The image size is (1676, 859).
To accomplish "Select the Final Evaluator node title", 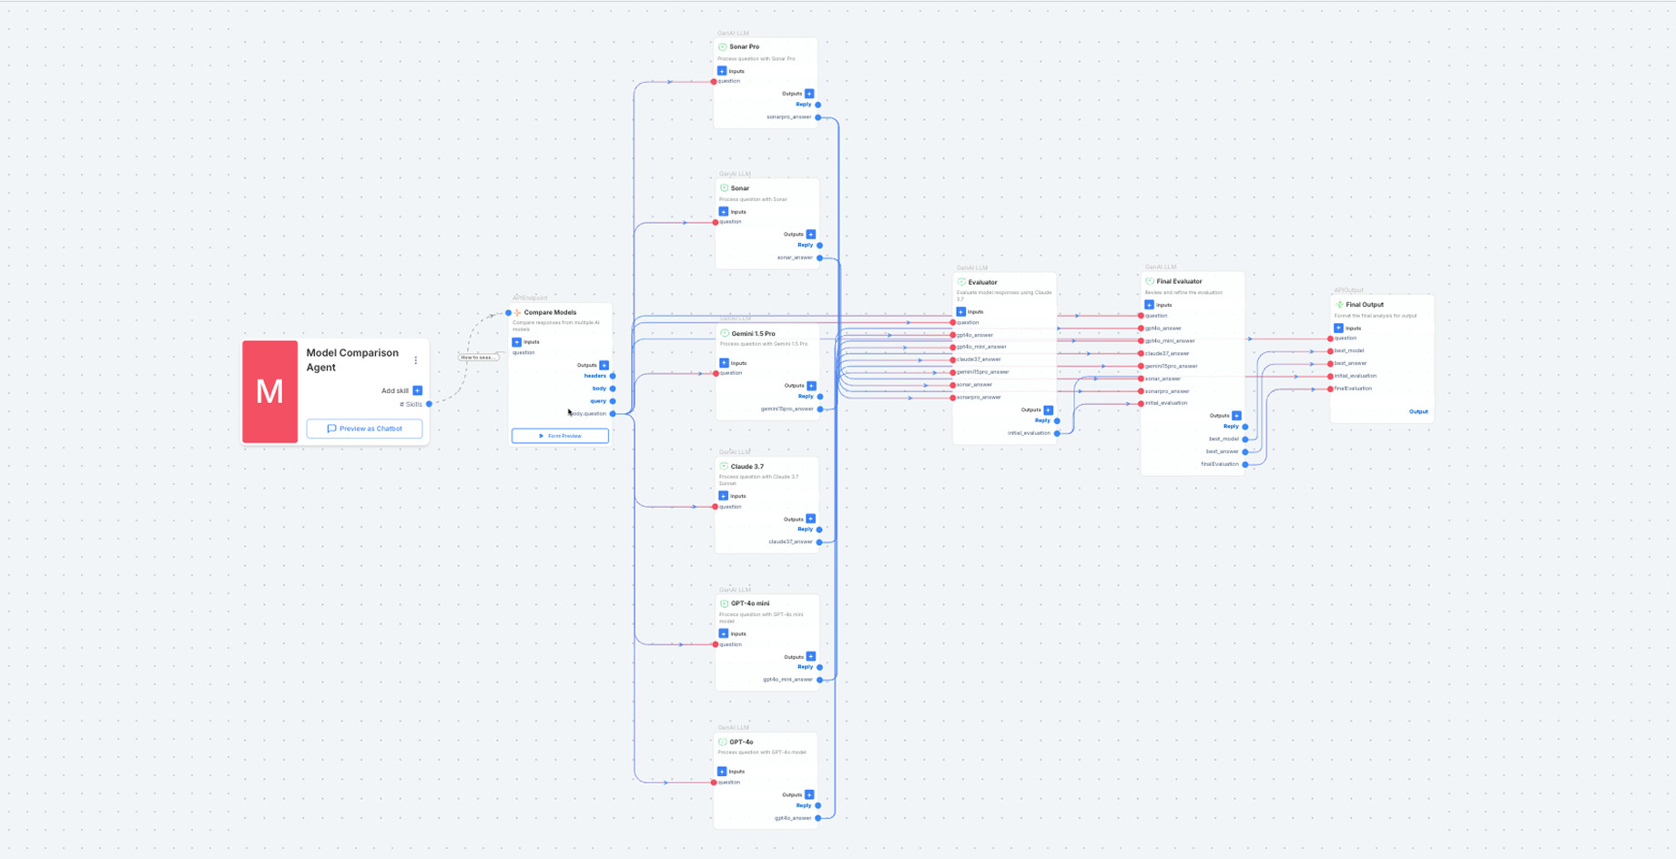I will tap(1180, 281).
